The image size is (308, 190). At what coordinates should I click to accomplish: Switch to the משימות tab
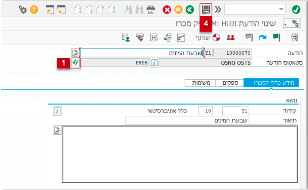point(200,83)
